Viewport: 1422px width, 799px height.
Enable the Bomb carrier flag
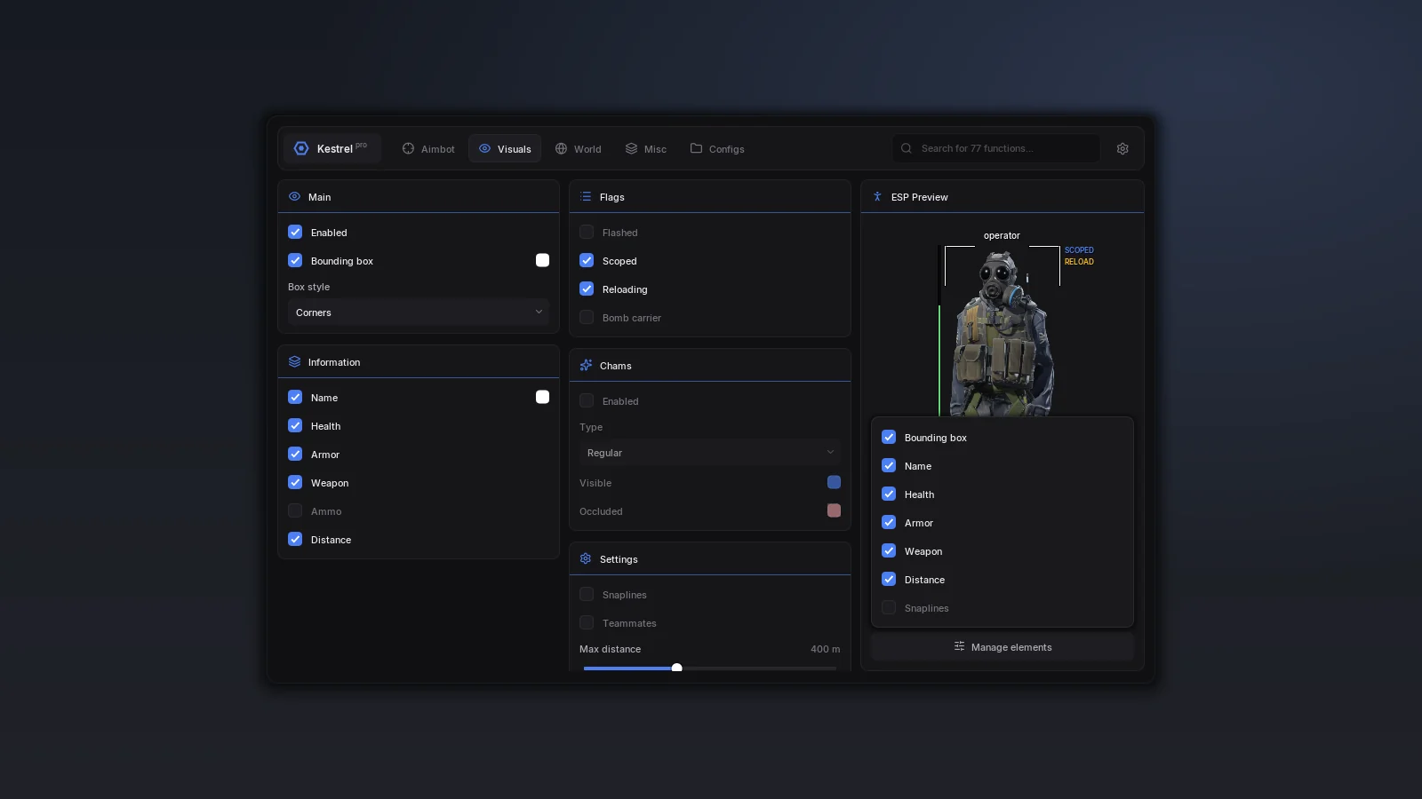(587, 317)
